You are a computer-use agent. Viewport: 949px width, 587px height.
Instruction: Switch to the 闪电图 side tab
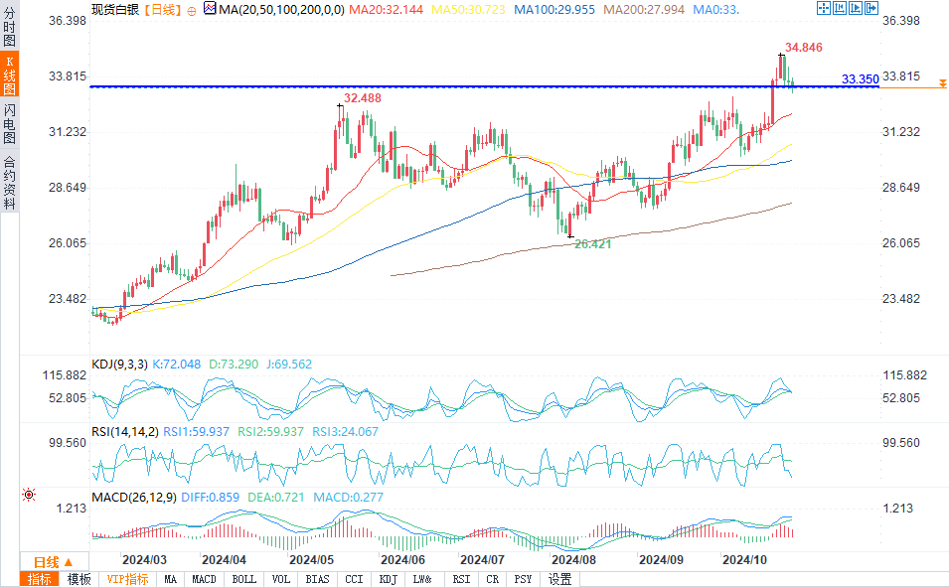click(x=9, y=122)
